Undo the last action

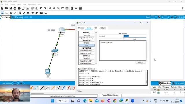(41, 8)
